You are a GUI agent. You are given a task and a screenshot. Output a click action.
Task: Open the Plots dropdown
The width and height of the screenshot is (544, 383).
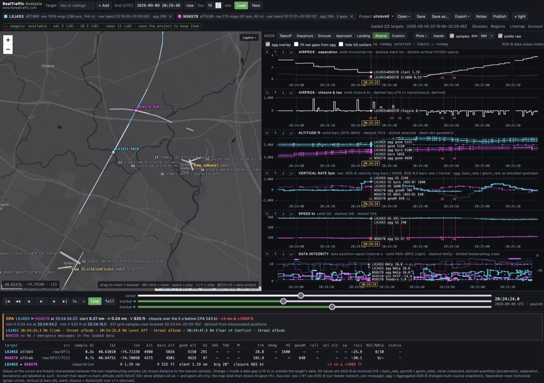tap(421, 36)
